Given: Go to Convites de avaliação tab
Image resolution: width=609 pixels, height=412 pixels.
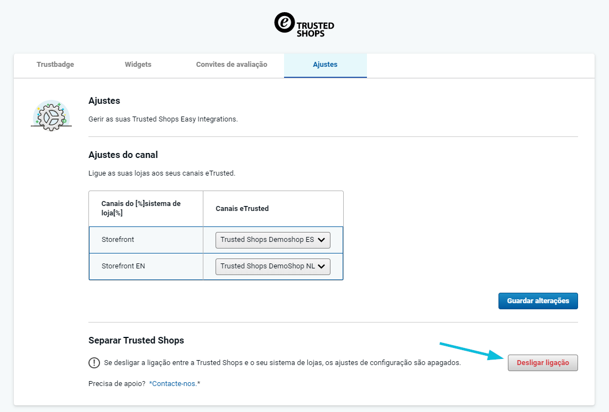Looking at the screenshot, I should tap(232, 65).
